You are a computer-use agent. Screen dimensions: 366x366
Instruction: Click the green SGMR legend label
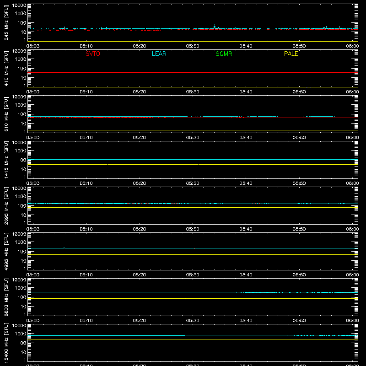click(x=224, y=54)
